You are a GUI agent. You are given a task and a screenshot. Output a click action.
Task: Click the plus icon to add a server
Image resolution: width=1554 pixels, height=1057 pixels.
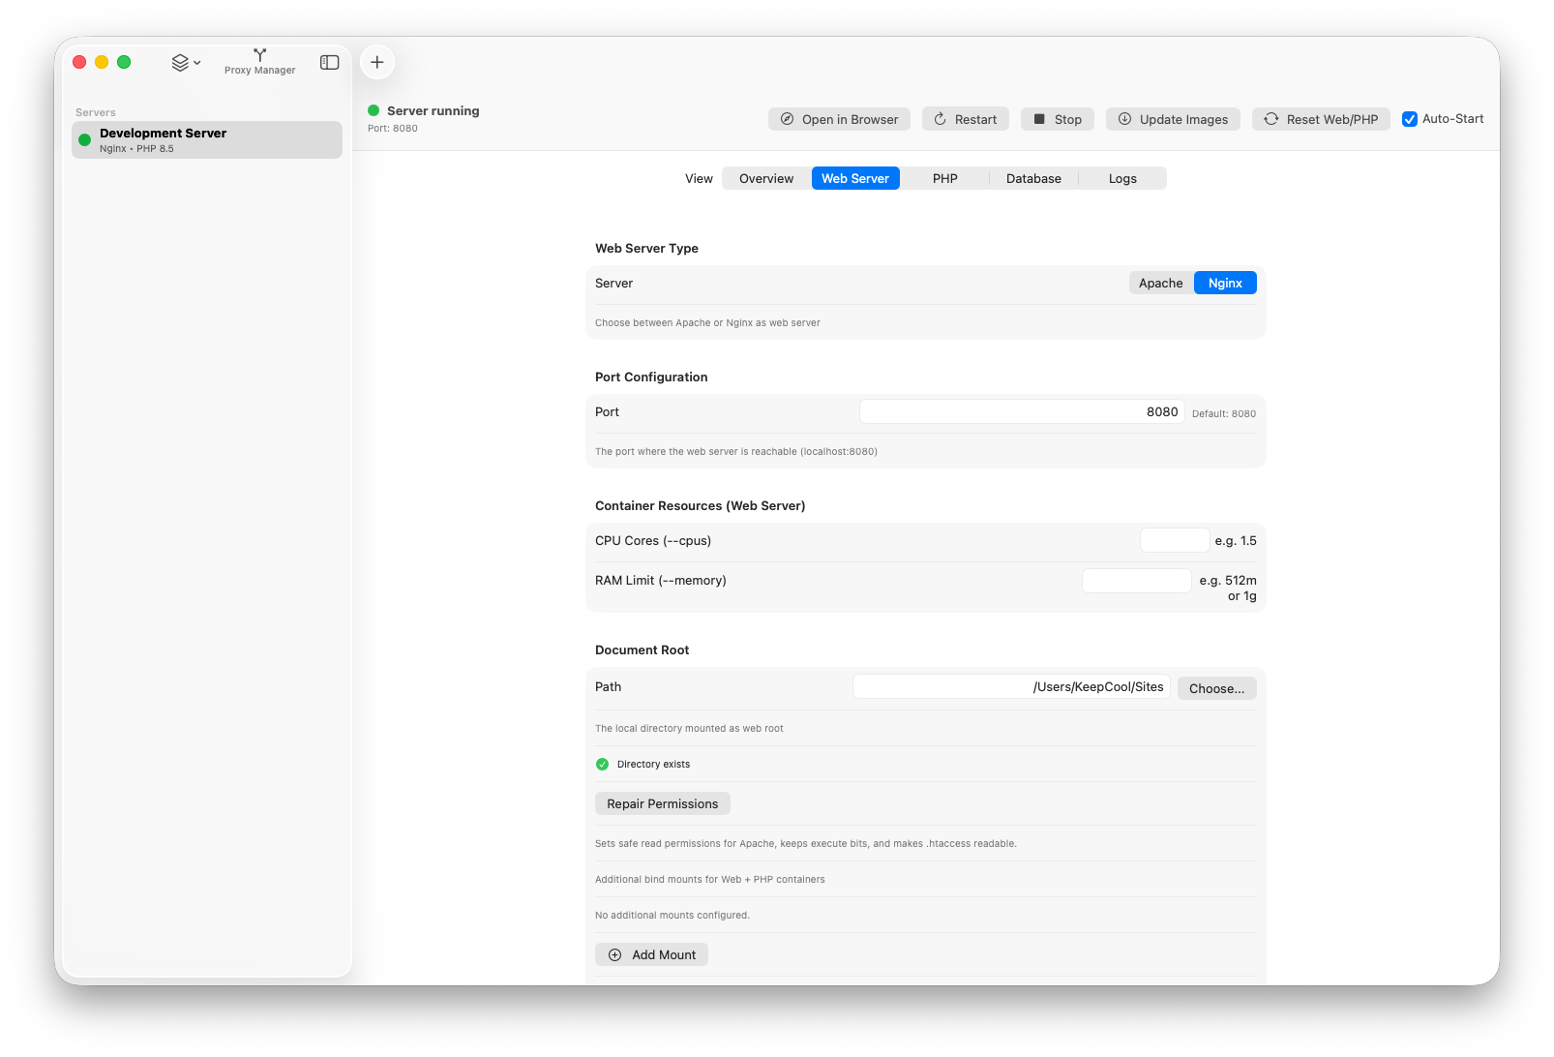tap(376, 61)
